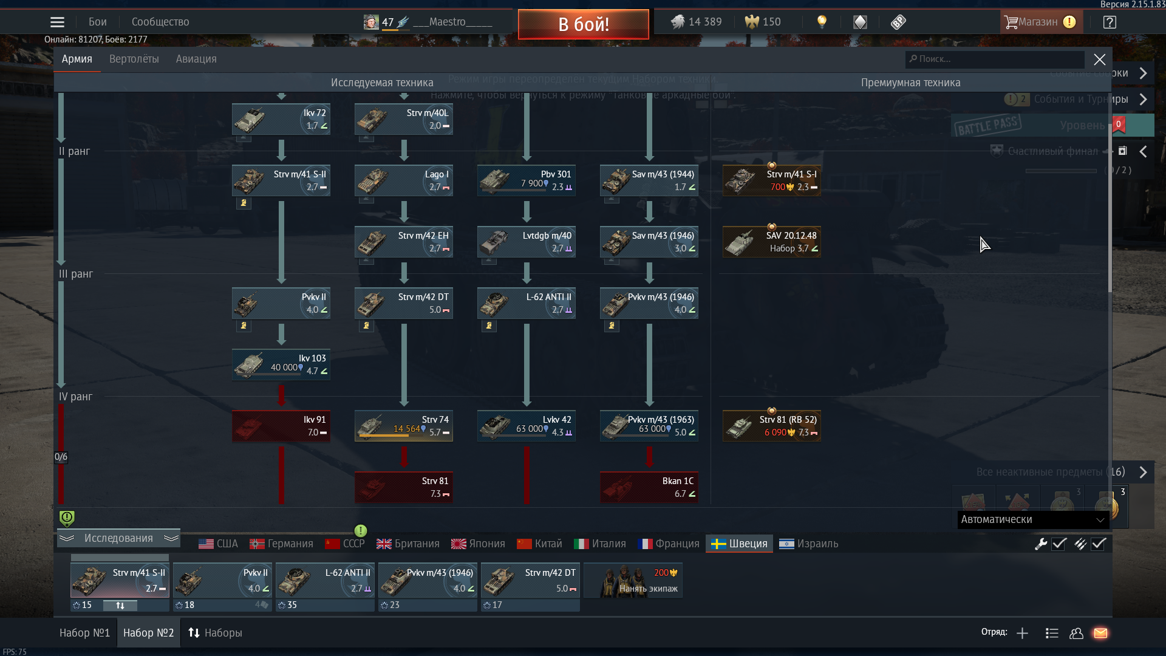Select locked Strv 81 card
Screen dimensions: 1166x656
coord(404,487)
